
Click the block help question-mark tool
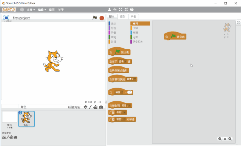[132, 10]
